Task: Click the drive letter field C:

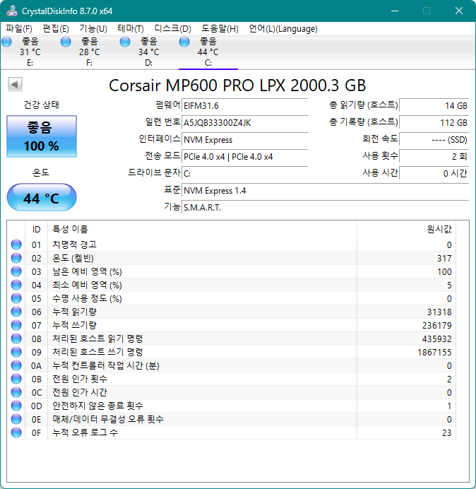Action: click(244, 173)
